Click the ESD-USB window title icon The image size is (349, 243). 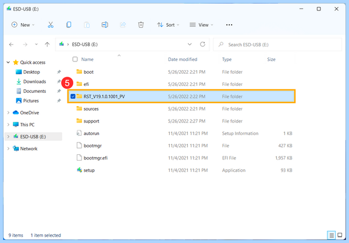click(9, 9)
